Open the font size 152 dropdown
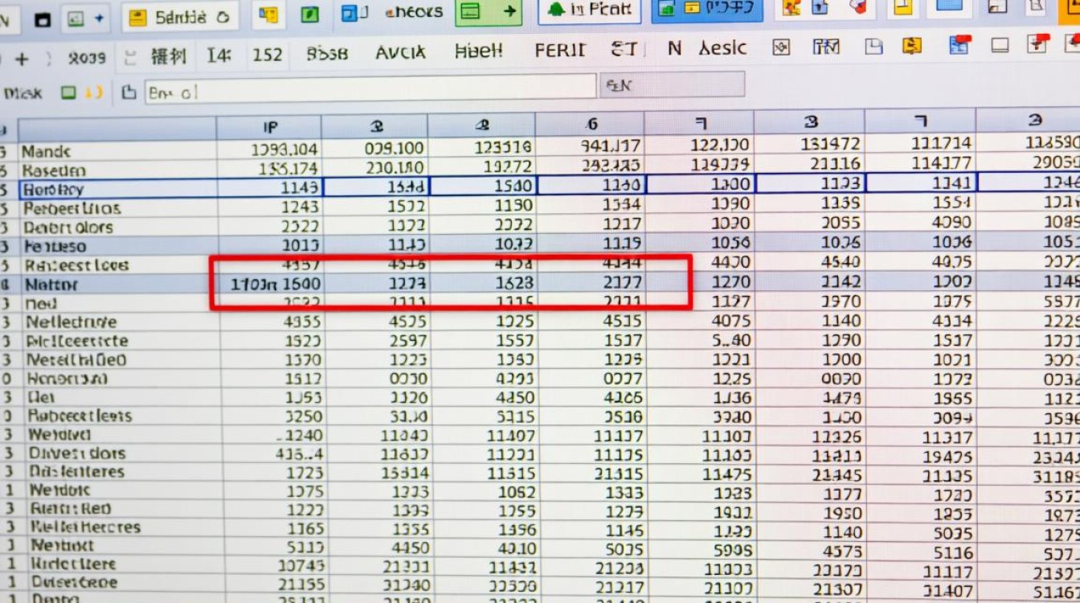The width and height of the screenshot is (1080, 603). 267,55
